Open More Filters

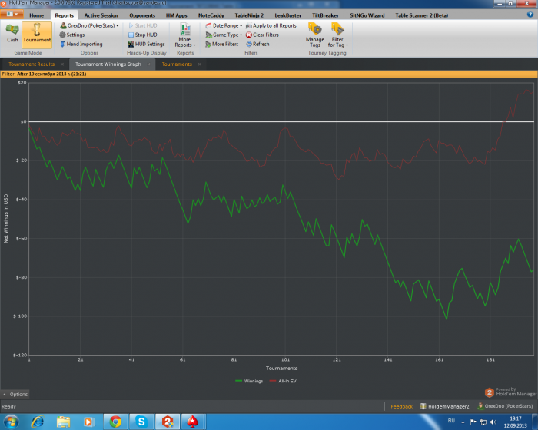tap(221, 44)
